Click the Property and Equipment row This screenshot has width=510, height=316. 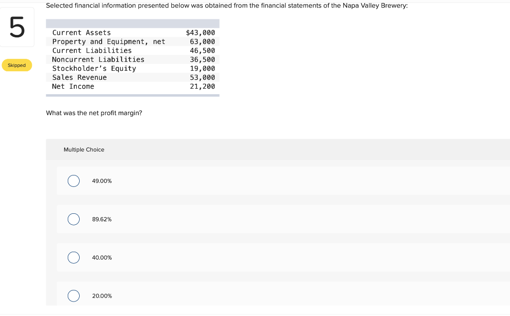pos(132,41)
